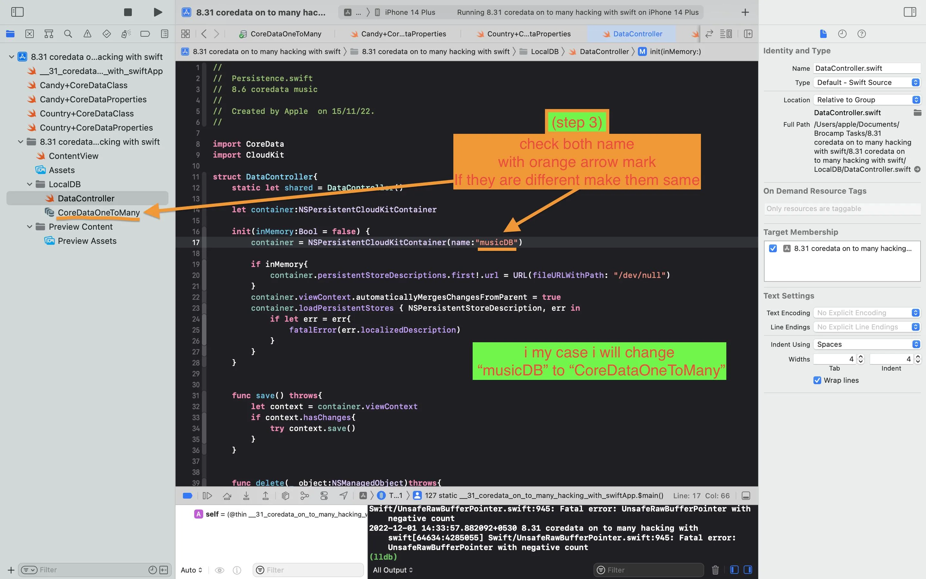
Task: Open the Find navigator magnifier icon
Action: 68,34
